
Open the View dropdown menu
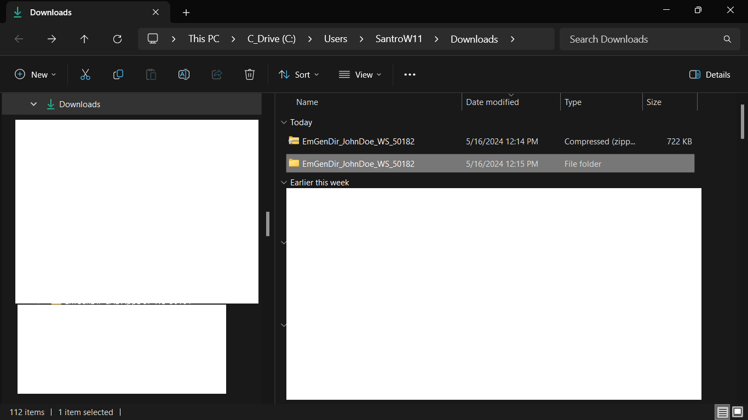point(360,74)
